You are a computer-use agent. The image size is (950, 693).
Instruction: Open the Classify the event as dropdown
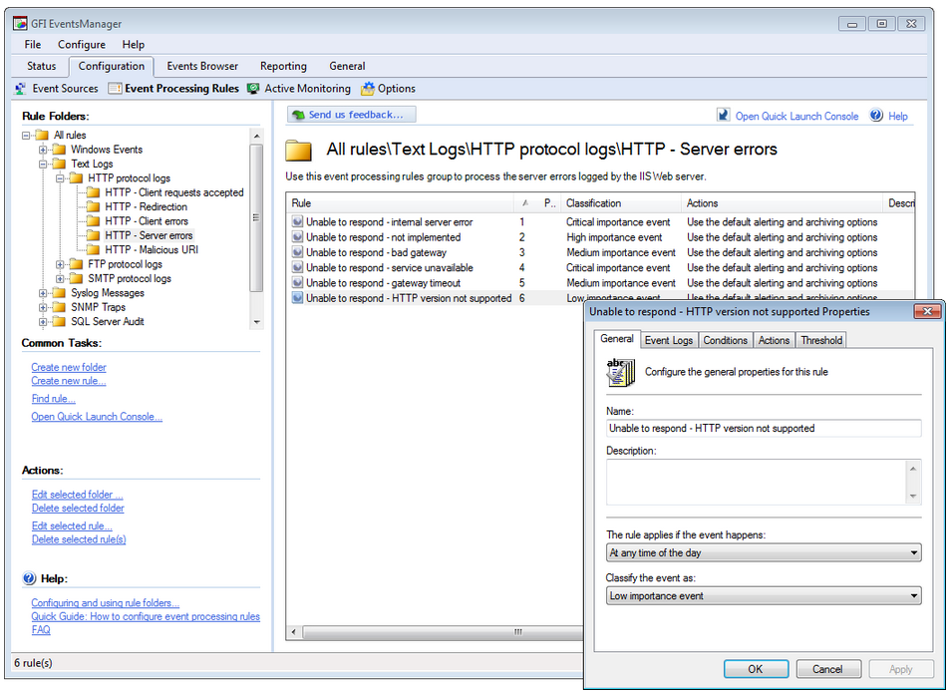pos(764,595)
